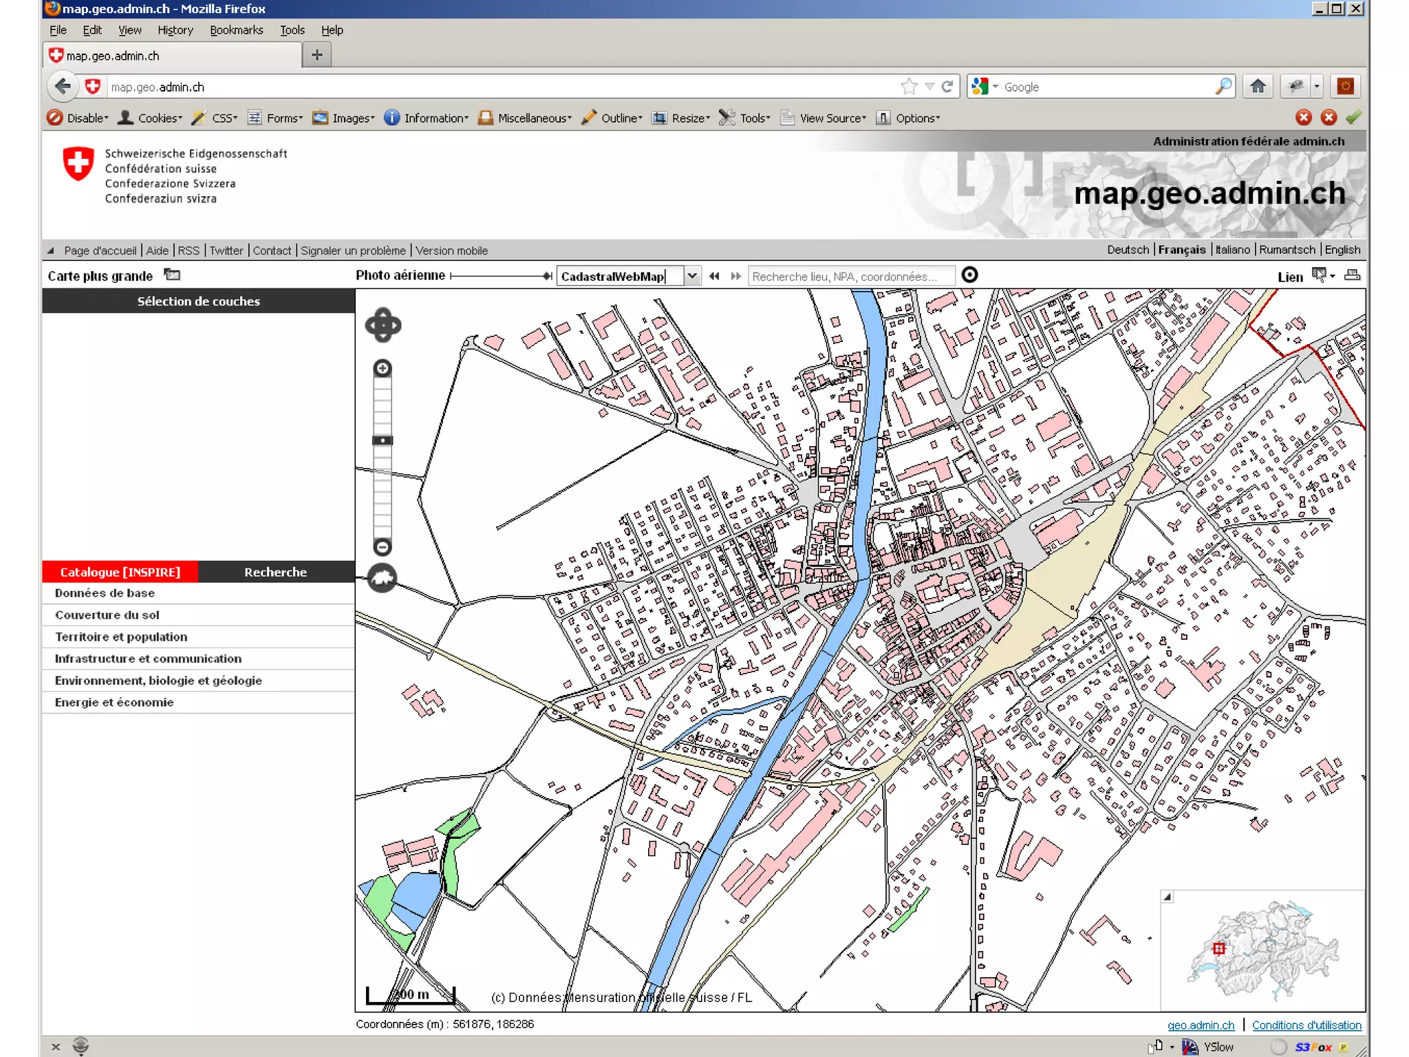This screenshot has height=1057, width=1409.
Task: Click the print map icon
Action: click(x=1352, y=275)
